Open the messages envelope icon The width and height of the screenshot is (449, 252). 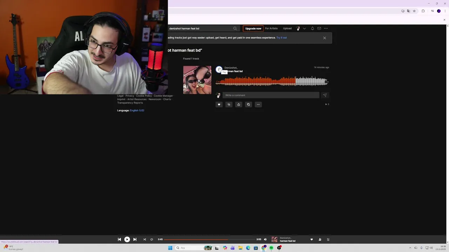coord(319,28)
